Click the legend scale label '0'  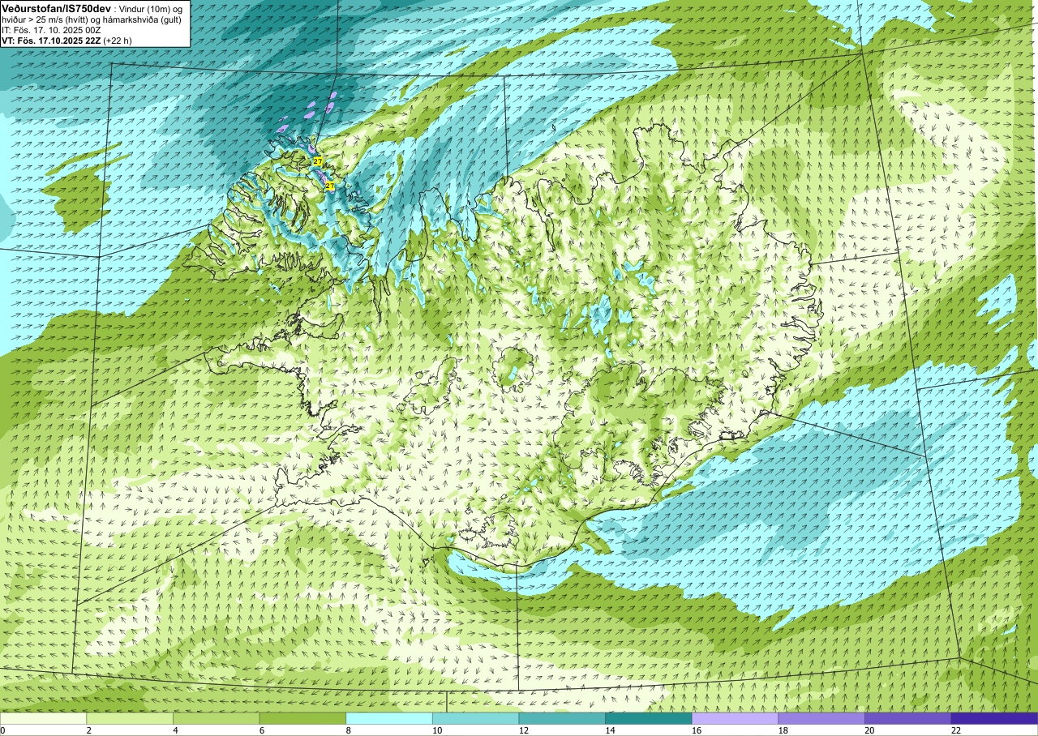3,730
